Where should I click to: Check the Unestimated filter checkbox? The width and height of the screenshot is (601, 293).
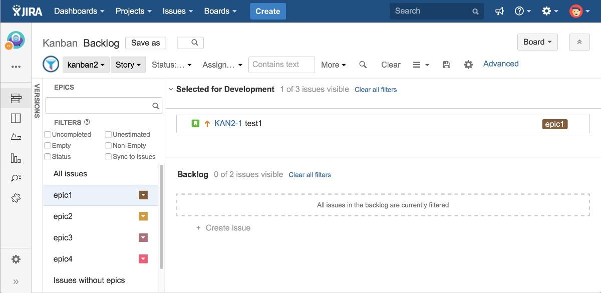click(108, 134)
